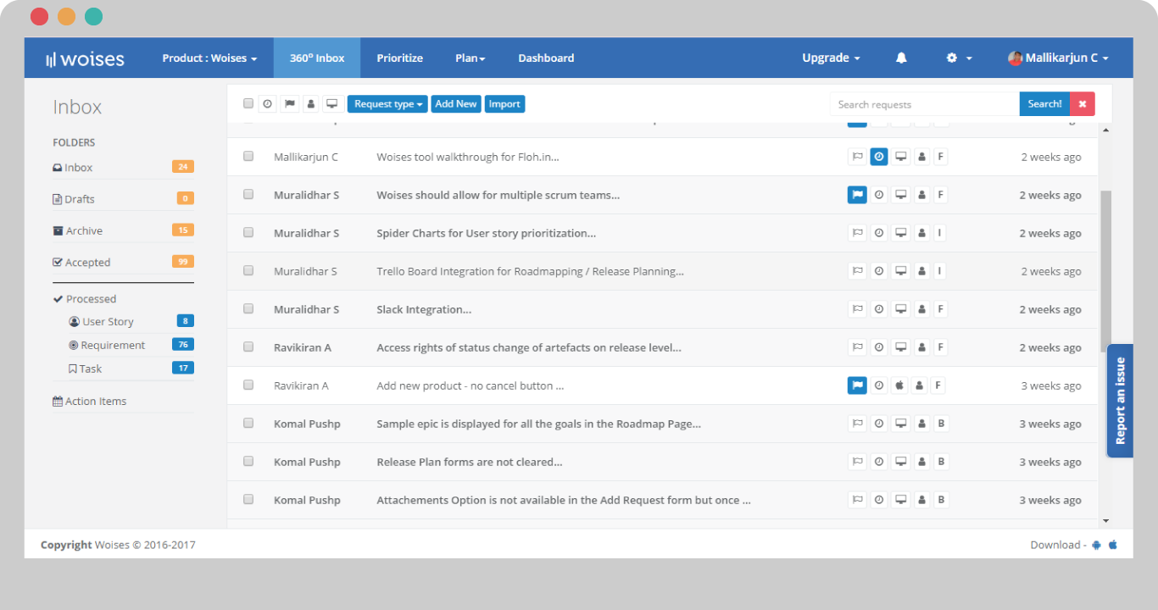1158x610 pixels.
Task: Click person icon on Attachements Option row
Action: pyautogui.click(x=921, y=500)
